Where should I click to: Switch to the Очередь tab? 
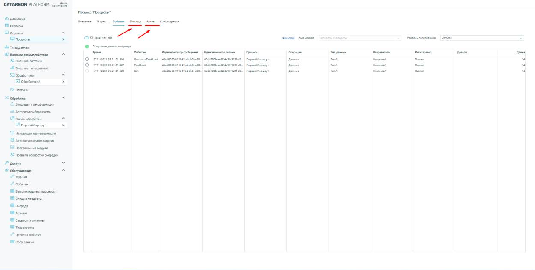(x=135, y=21)
